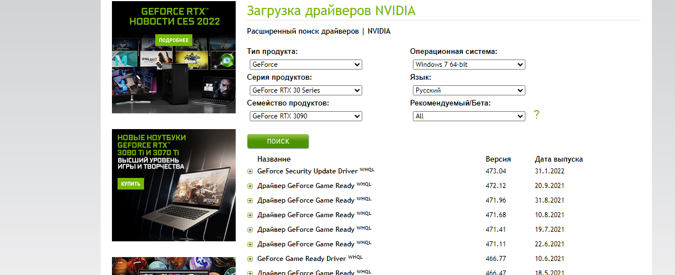Click release date 31.8.2021
The width and height of the screenshot is (675, 275).
coord(549,200)
